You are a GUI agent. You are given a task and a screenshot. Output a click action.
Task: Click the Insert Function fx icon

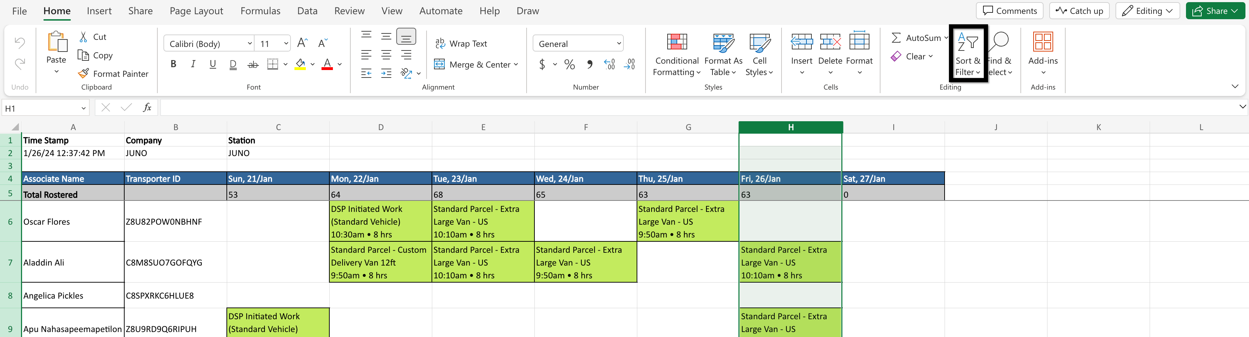click(147, 107)
